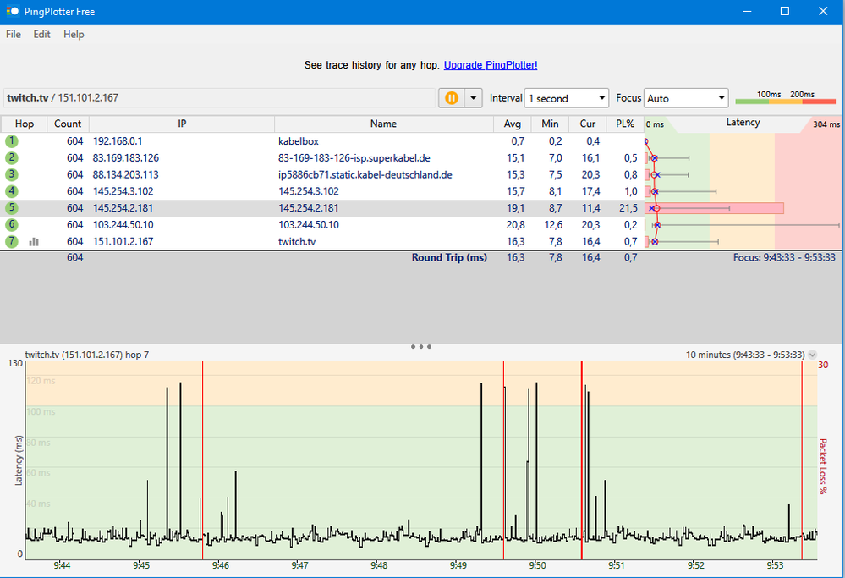Select hop 4 green circle icon
Image resolution: width=845 pixels, height=578 pixels.
point(12,191)
